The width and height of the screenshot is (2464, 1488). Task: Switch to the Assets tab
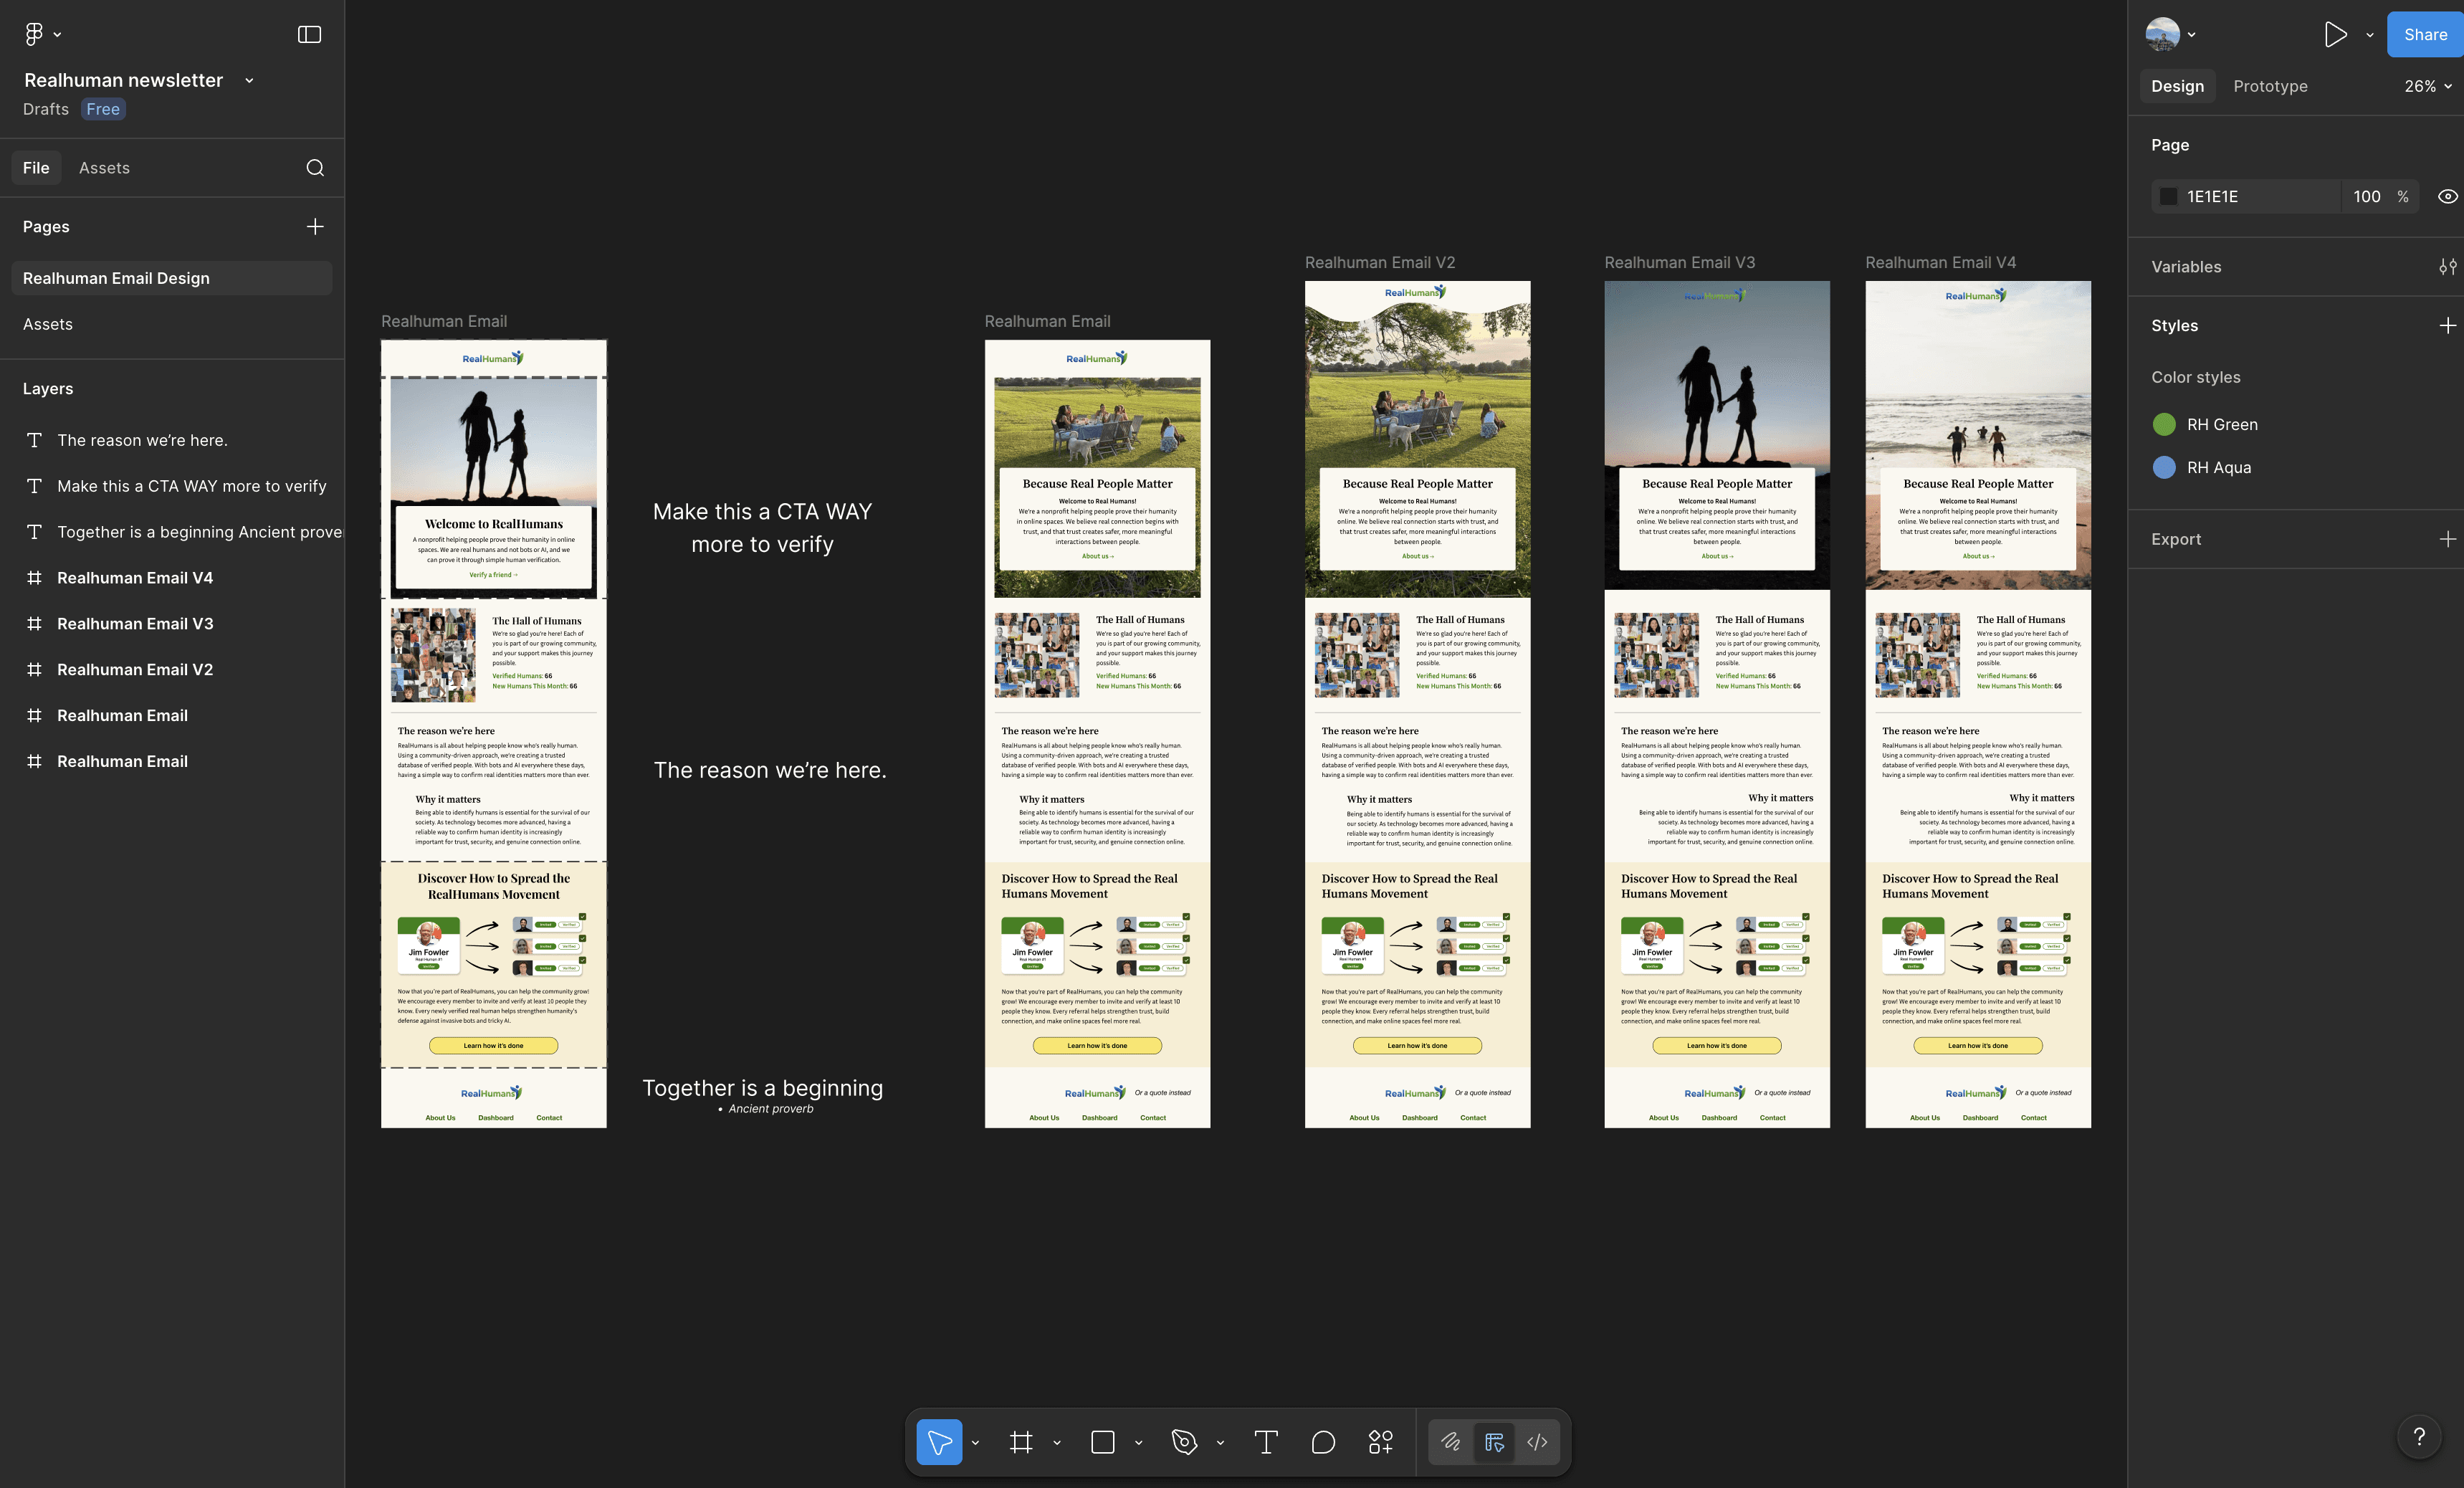104,168
